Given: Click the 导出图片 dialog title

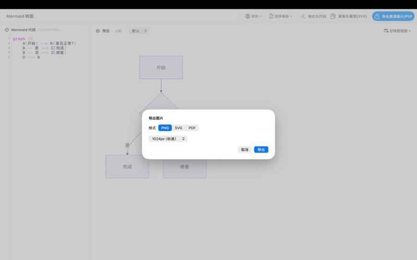Looking at the screenshot, I should (x=156, y=118).
